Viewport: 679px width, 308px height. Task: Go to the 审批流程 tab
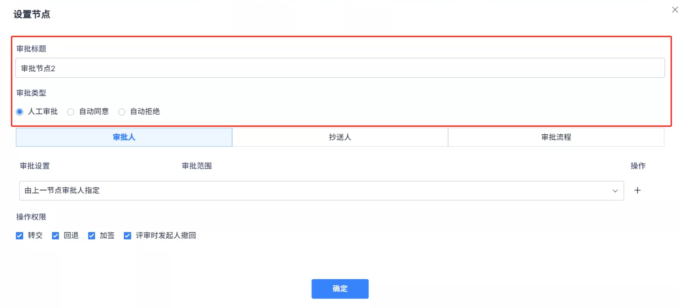[x=556, y=137]
